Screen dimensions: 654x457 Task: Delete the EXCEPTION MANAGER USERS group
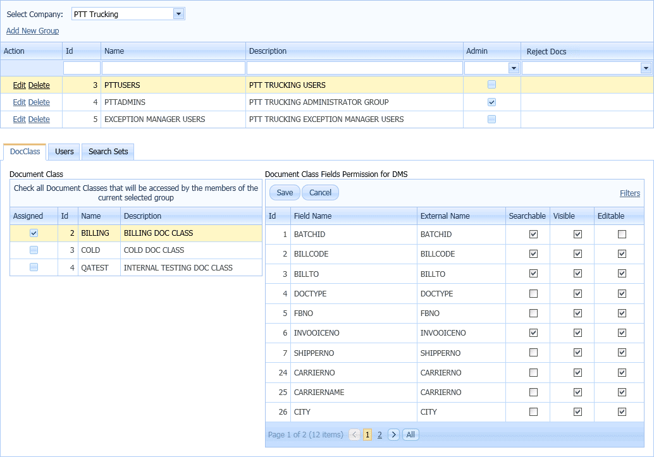[39, 119]
